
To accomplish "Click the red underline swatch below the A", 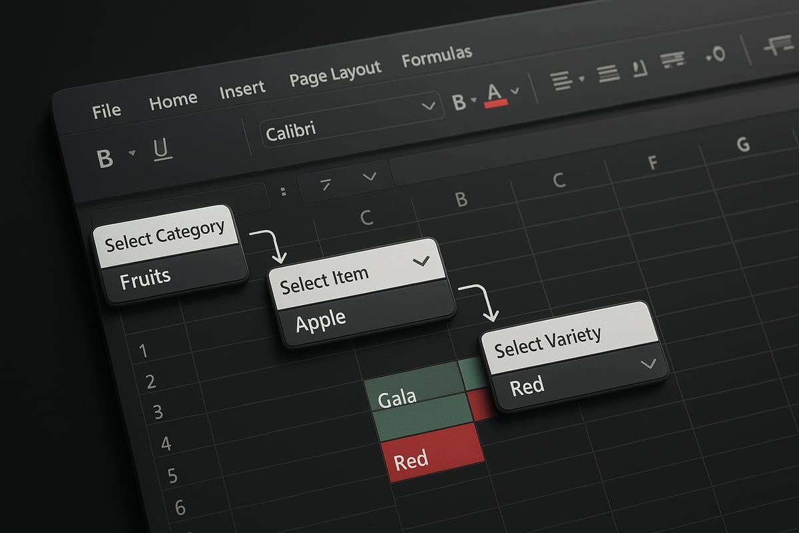I will click(x=496, y=103).
